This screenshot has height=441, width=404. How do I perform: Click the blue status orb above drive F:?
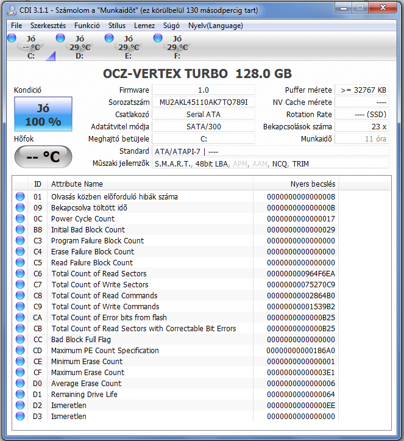(158, 38)
